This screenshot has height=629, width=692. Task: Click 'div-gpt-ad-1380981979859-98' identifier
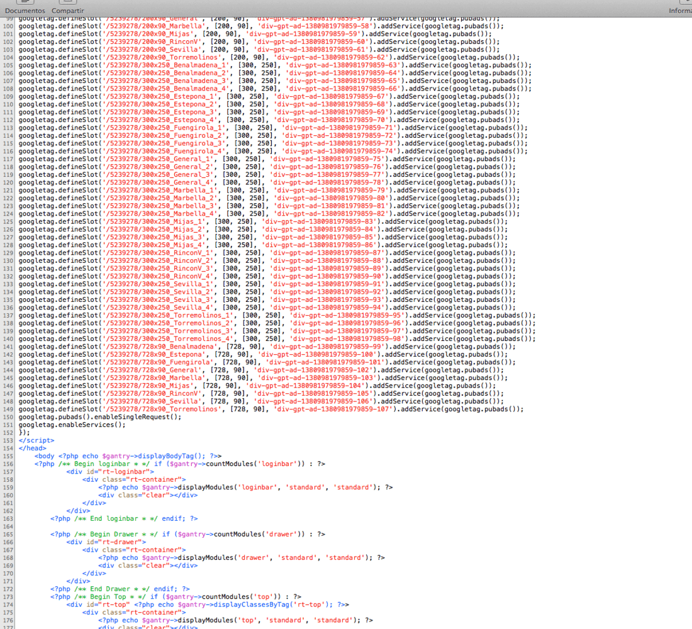[x=347, y=339]
